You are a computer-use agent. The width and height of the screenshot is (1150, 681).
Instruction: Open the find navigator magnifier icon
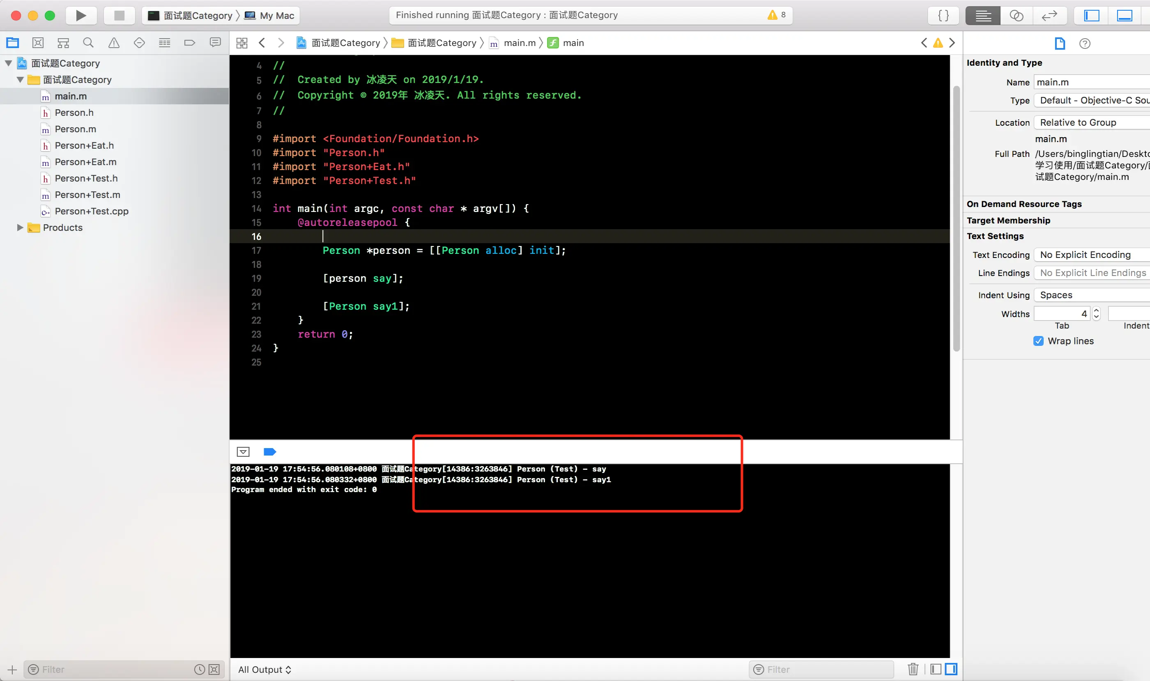click(x=88, y=43)
